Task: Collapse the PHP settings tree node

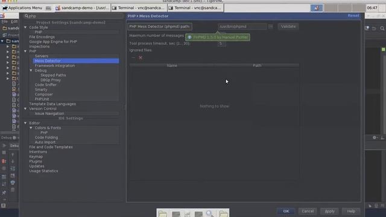Action: [x=25, y=51]
